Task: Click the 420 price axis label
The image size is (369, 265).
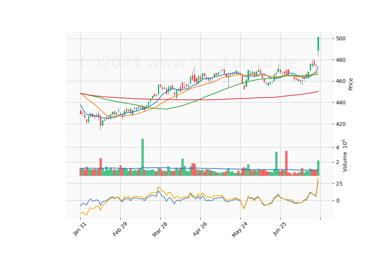Action: click(341, 124)
